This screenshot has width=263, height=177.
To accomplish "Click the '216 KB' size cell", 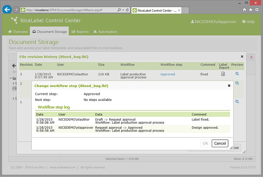I will pyautogui.click(x=104, y=74).
